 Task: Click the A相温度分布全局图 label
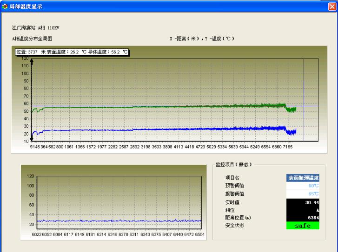35,39
